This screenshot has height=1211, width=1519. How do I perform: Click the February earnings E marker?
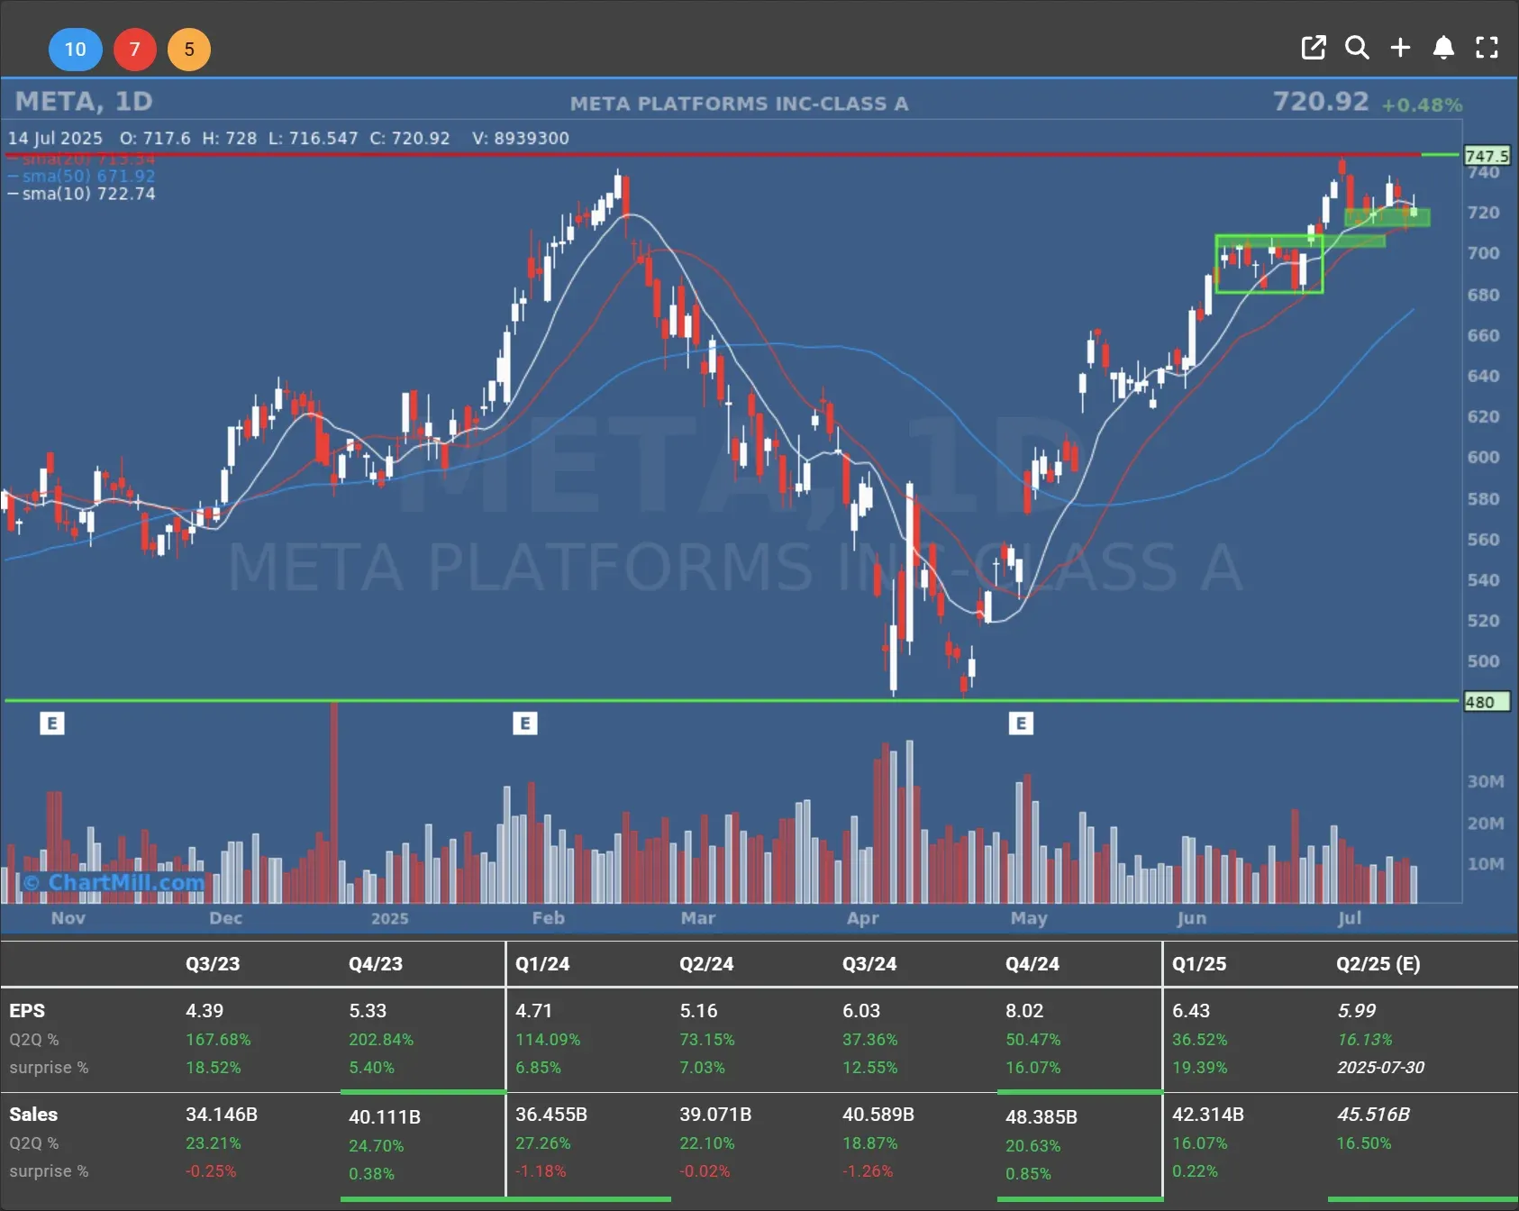[525, 723]
